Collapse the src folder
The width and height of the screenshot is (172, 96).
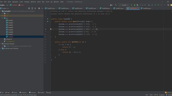[2, 18]
